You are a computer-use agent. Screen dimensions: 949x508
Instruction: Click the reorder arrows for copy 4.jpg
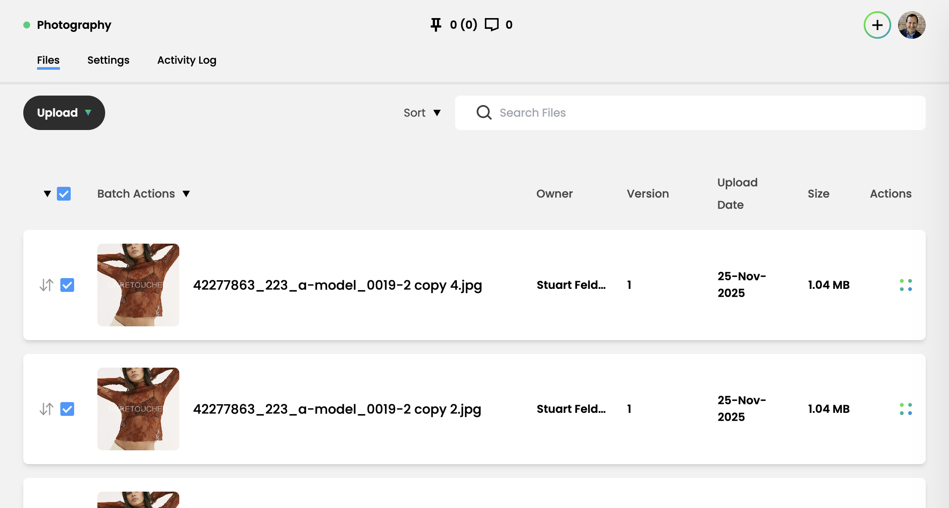pyautogui.click(x=47, y=285)
